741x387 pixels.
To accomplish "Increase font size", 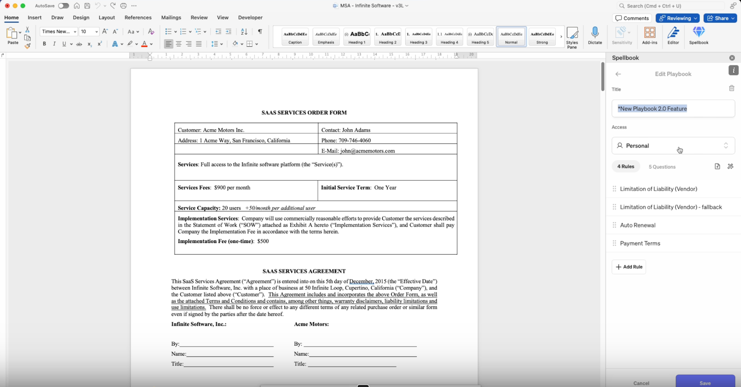I will 105,31.
